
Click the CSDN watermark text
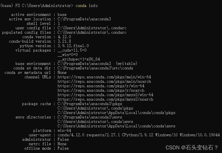coord(192,148)
